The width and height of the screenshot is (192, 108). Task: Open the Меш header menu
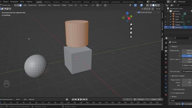point(49,5)
